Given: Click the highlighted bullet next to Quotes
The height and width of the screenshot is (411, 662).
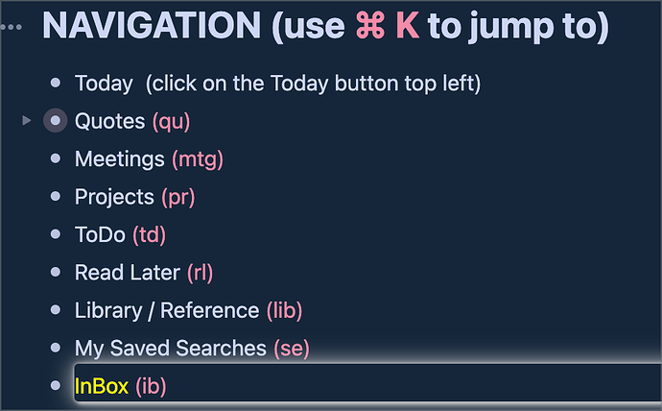Looking at the screenshot, I should point(56,121).
